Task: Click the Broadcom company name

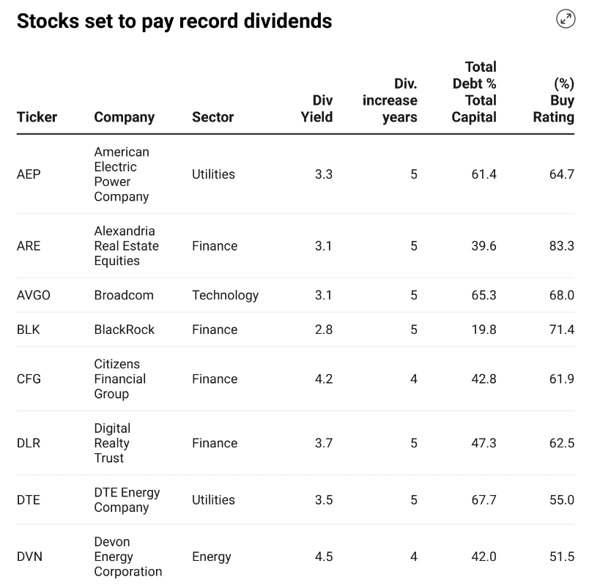Action: tap(124, 295)
